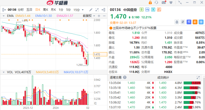This screenshot has width=205, height=110.
Task: Expand the 成交统计 panel
Action: click(198, 77)
